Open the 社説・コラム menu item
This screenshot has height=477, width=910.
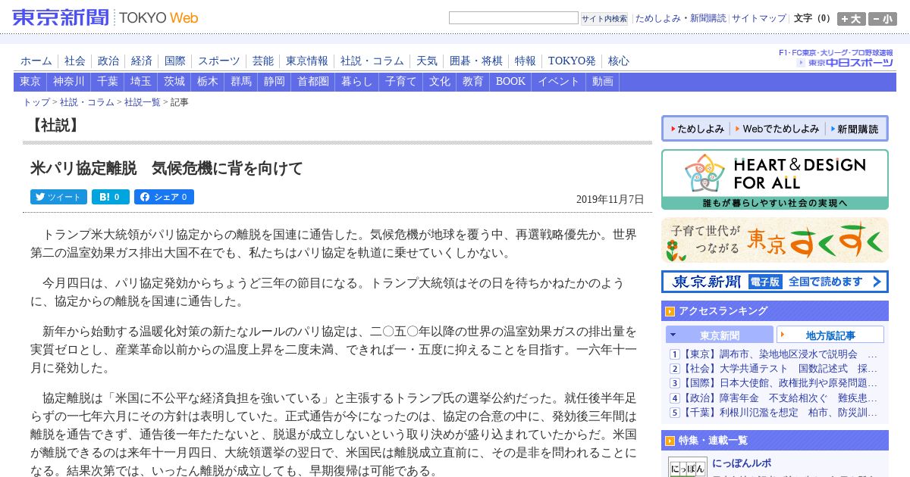(x=372, y=61)
